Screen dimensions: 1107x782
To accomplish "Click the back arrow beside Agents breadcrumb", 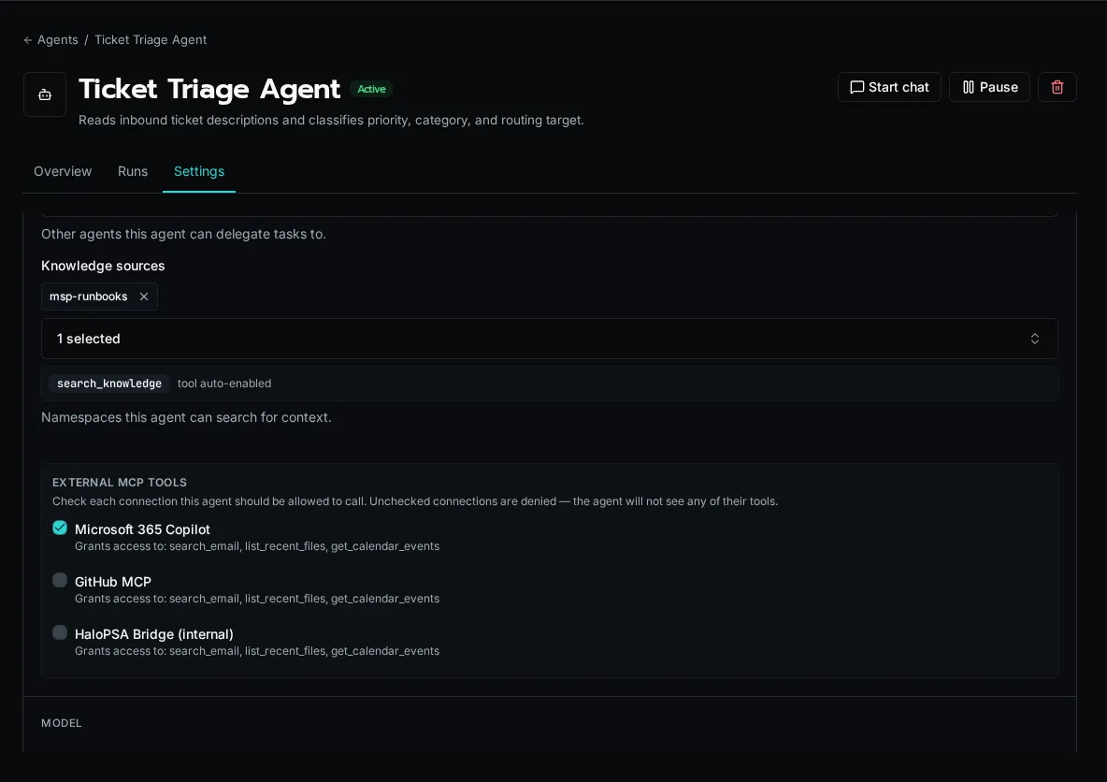I will (27, 40).
